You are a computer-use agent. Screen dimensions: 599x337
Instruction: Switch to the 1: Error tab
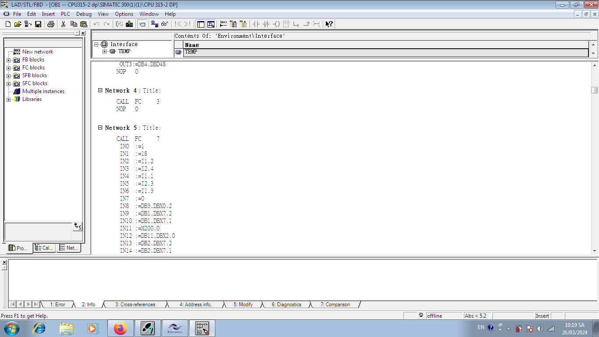tap(57, 305)
